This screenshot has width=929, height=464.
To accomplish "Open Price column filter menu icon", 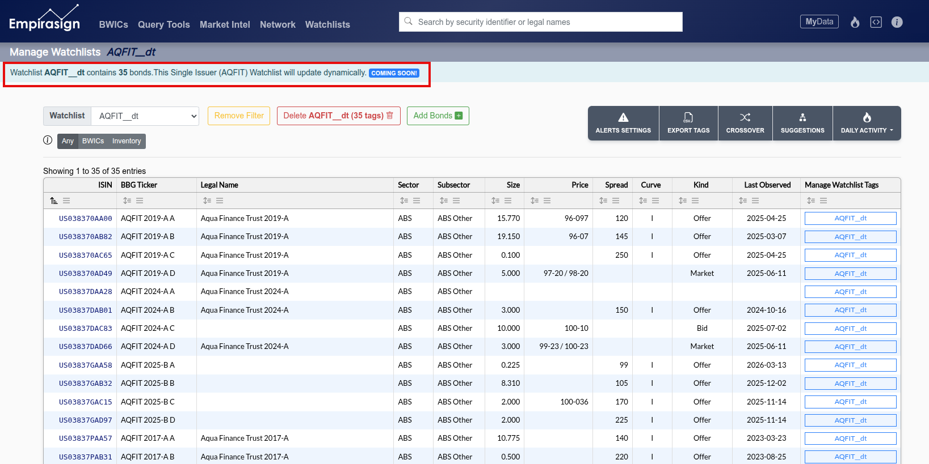I will point(547,201).
